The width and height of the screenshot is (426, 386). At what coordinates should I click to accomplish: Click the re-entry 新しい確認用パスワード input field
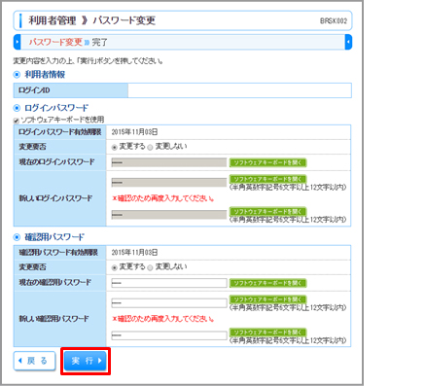(169, 335)
